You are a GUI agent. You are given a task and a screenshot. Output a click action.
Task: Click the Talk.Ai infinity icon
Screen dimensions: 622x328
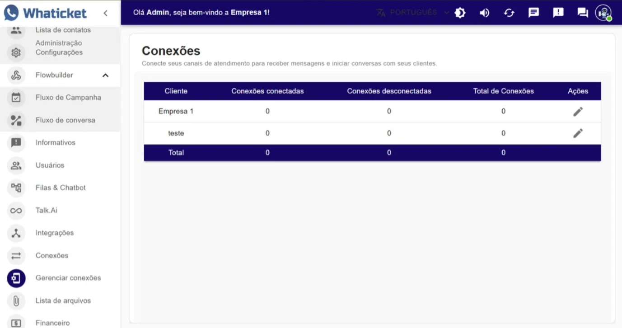pyautogui.click(x=16, y=211)
